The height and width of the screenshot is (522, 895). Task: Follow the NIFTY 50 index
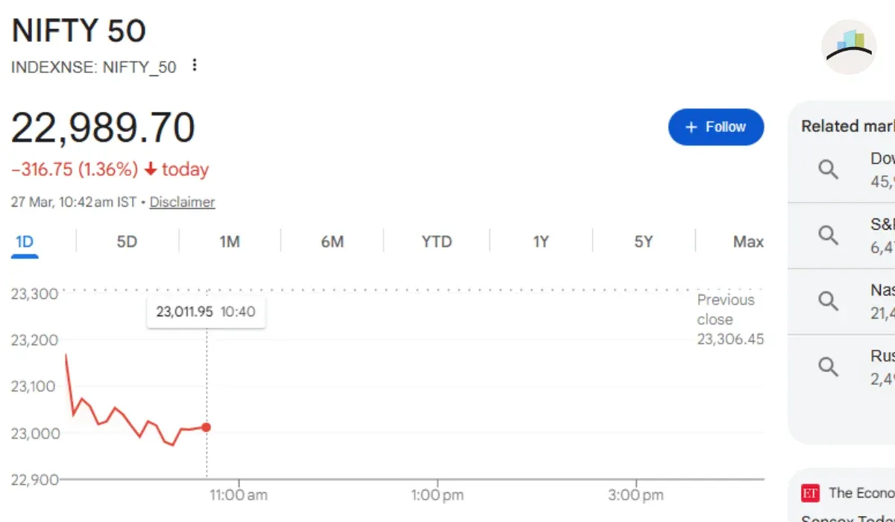click(716, 127)
